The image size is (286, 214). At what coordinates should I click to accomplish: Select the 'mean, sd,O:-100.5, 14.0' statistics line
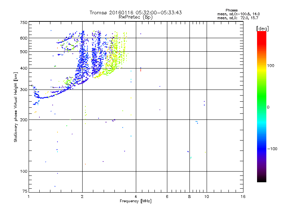(x=238, y=14)
